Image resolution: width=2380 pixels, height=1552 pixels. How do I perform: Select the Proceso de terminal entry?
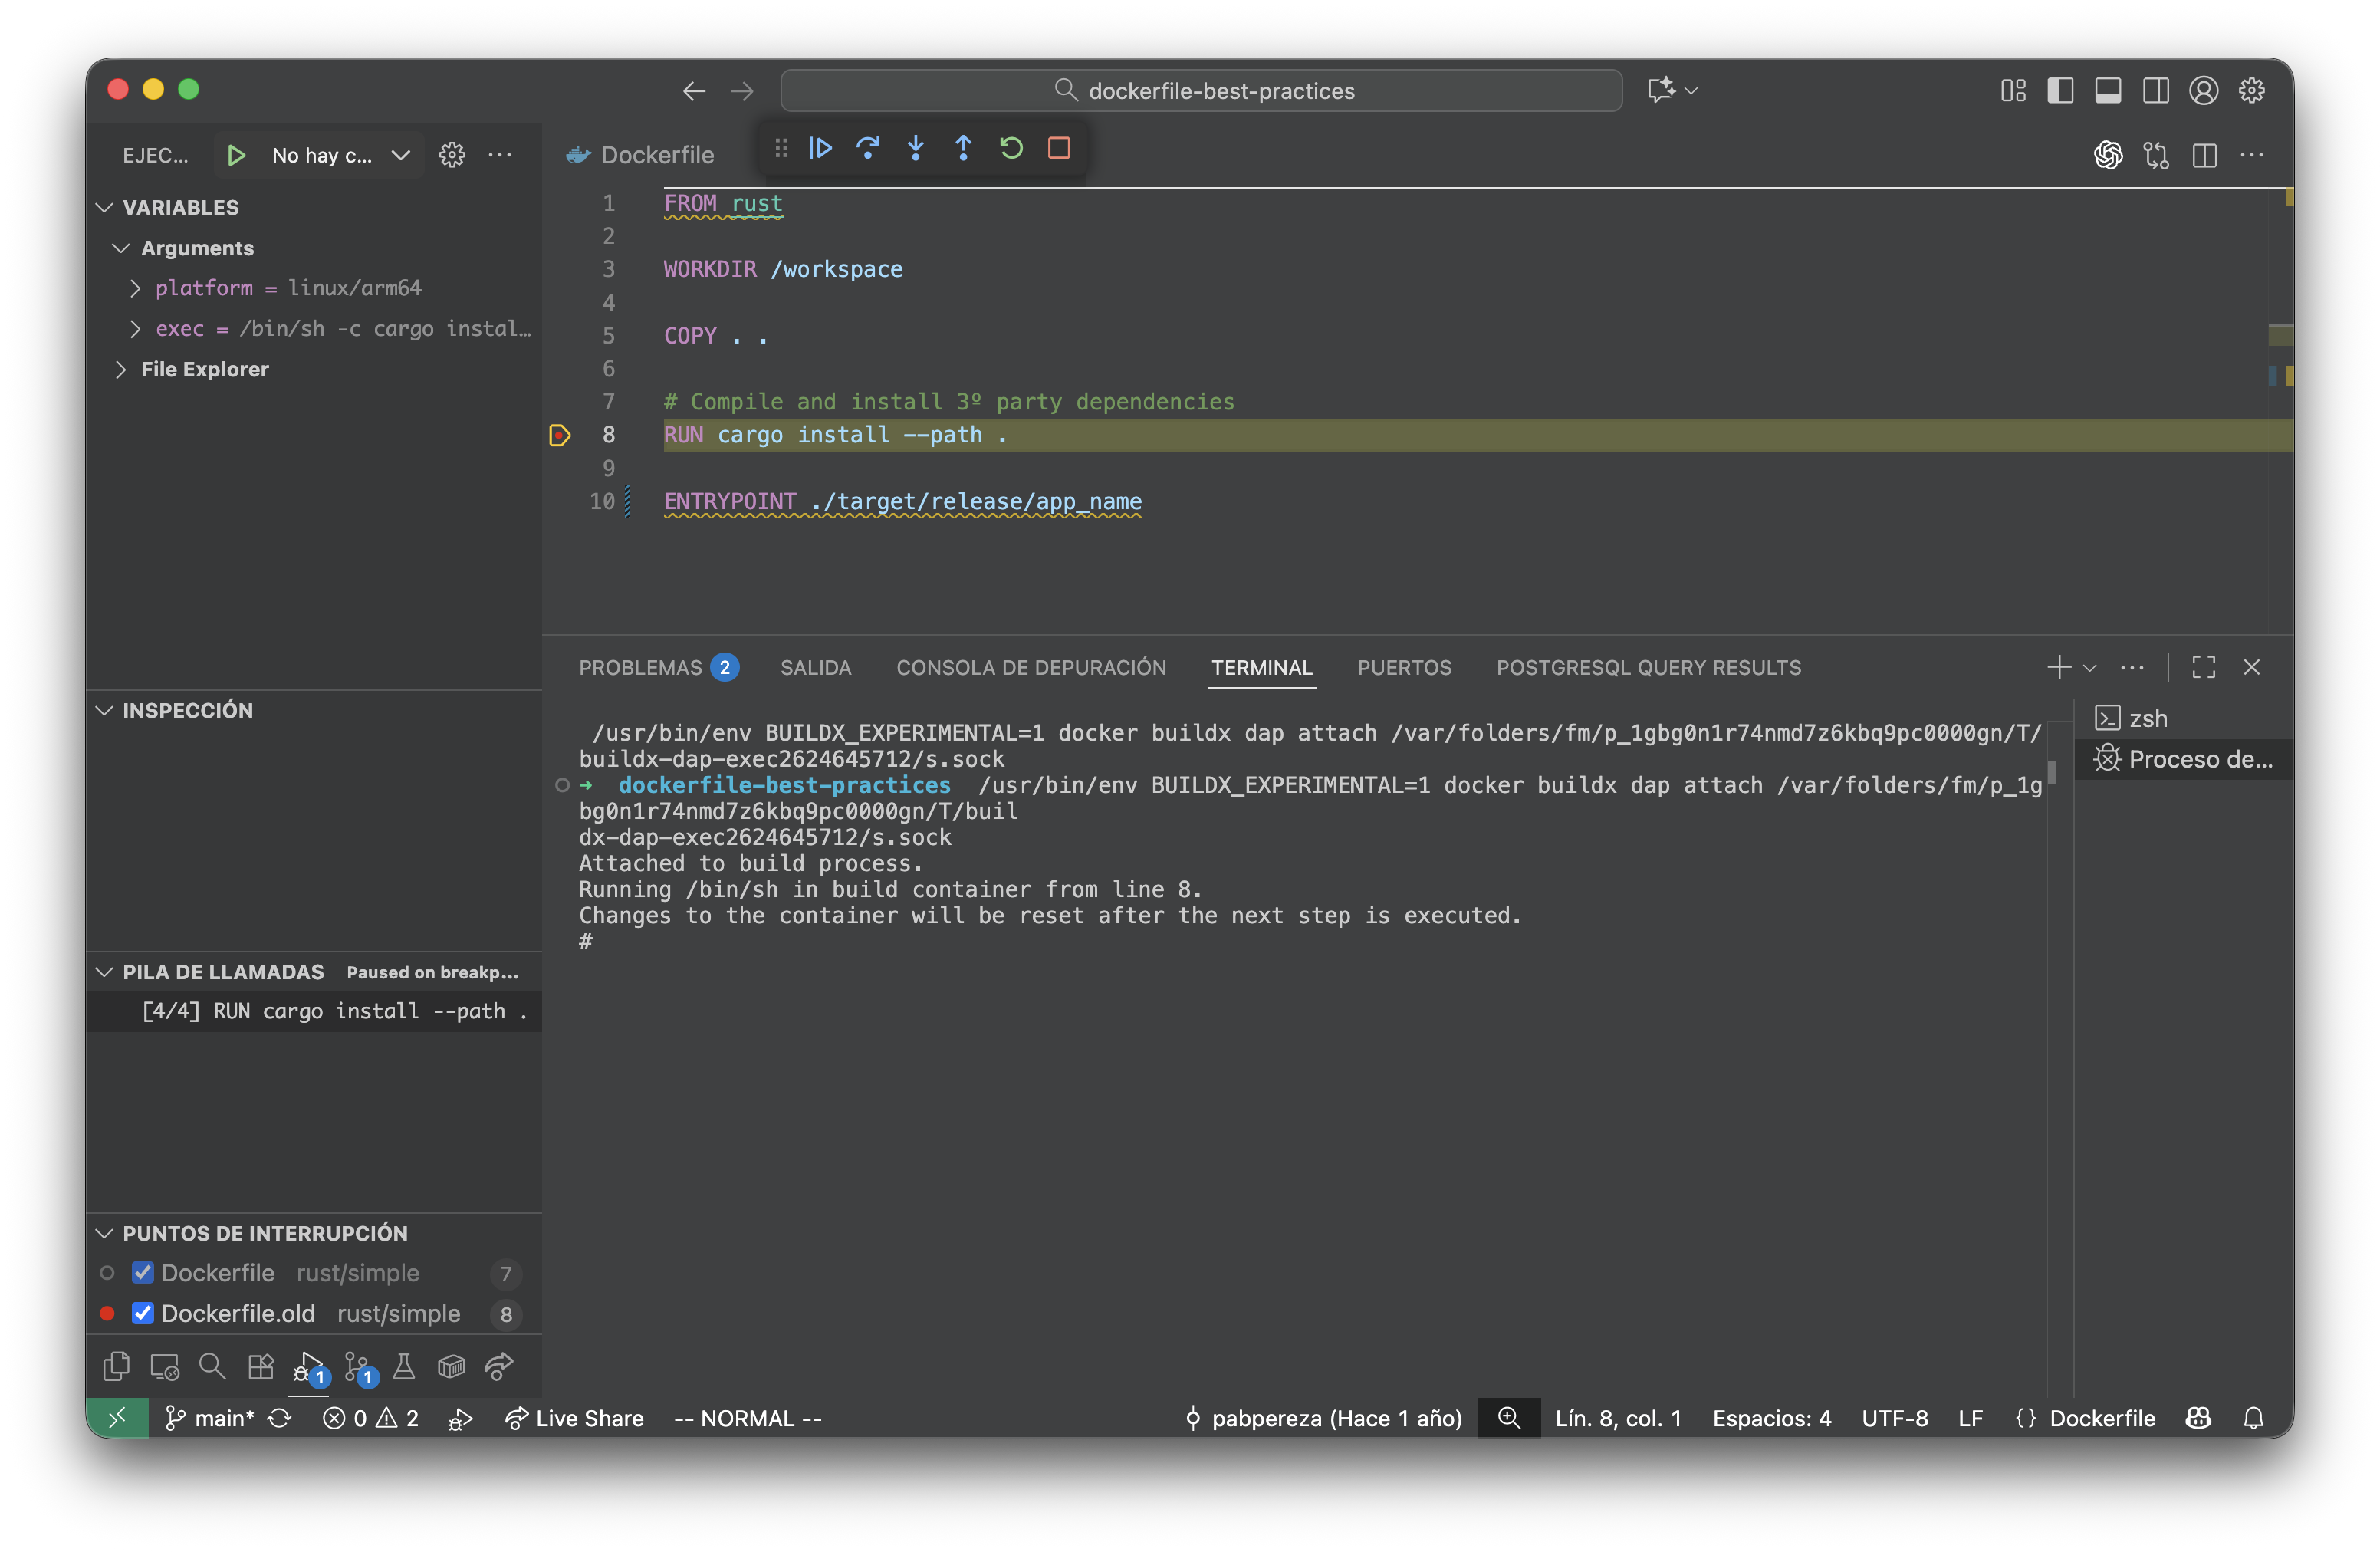[x=2185, y=759]
